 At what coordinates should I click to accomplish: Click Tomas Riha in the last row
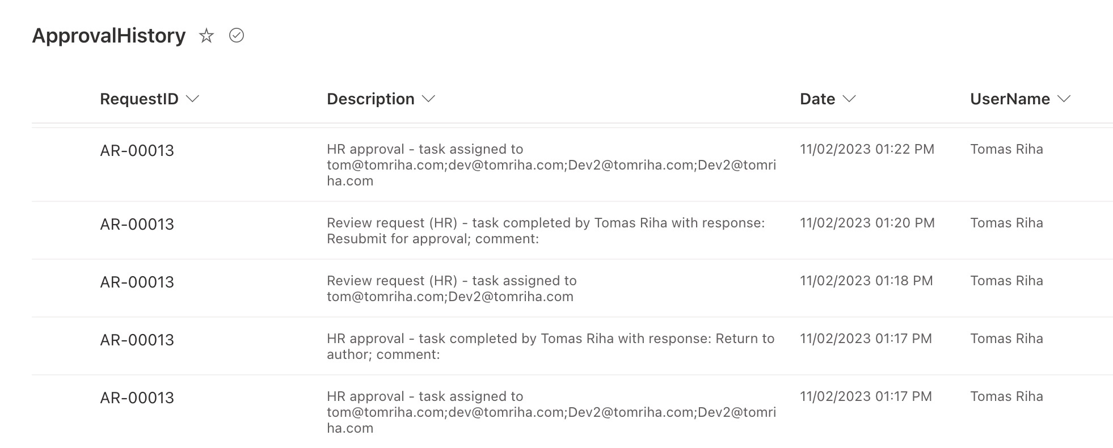[x=1006, y=396]
